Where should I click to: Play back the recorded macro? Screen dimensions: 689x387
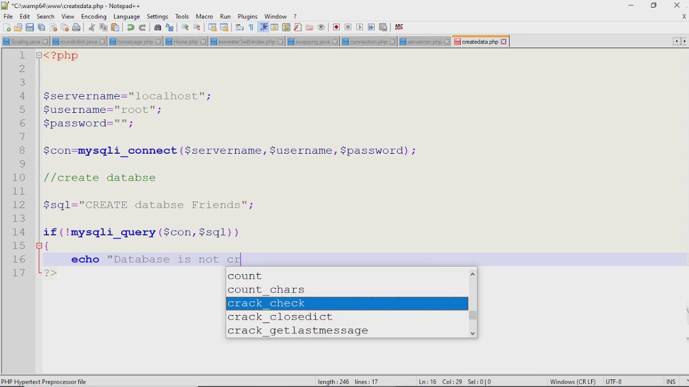[360, 27]
